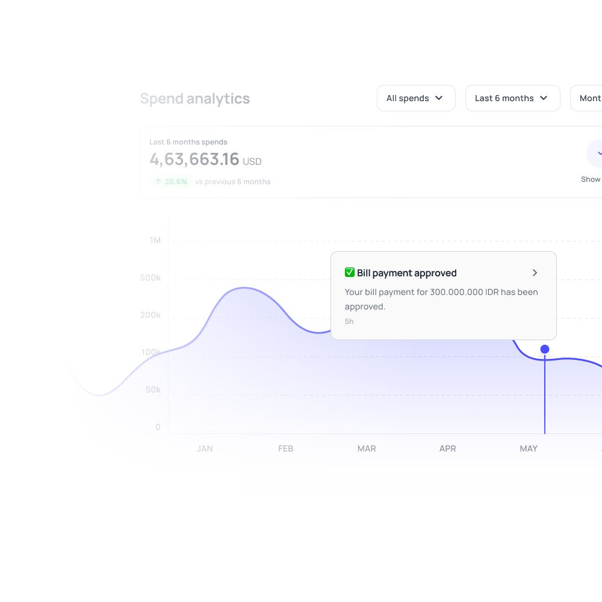Click the MAY label on the x-axis

point(529,448)
